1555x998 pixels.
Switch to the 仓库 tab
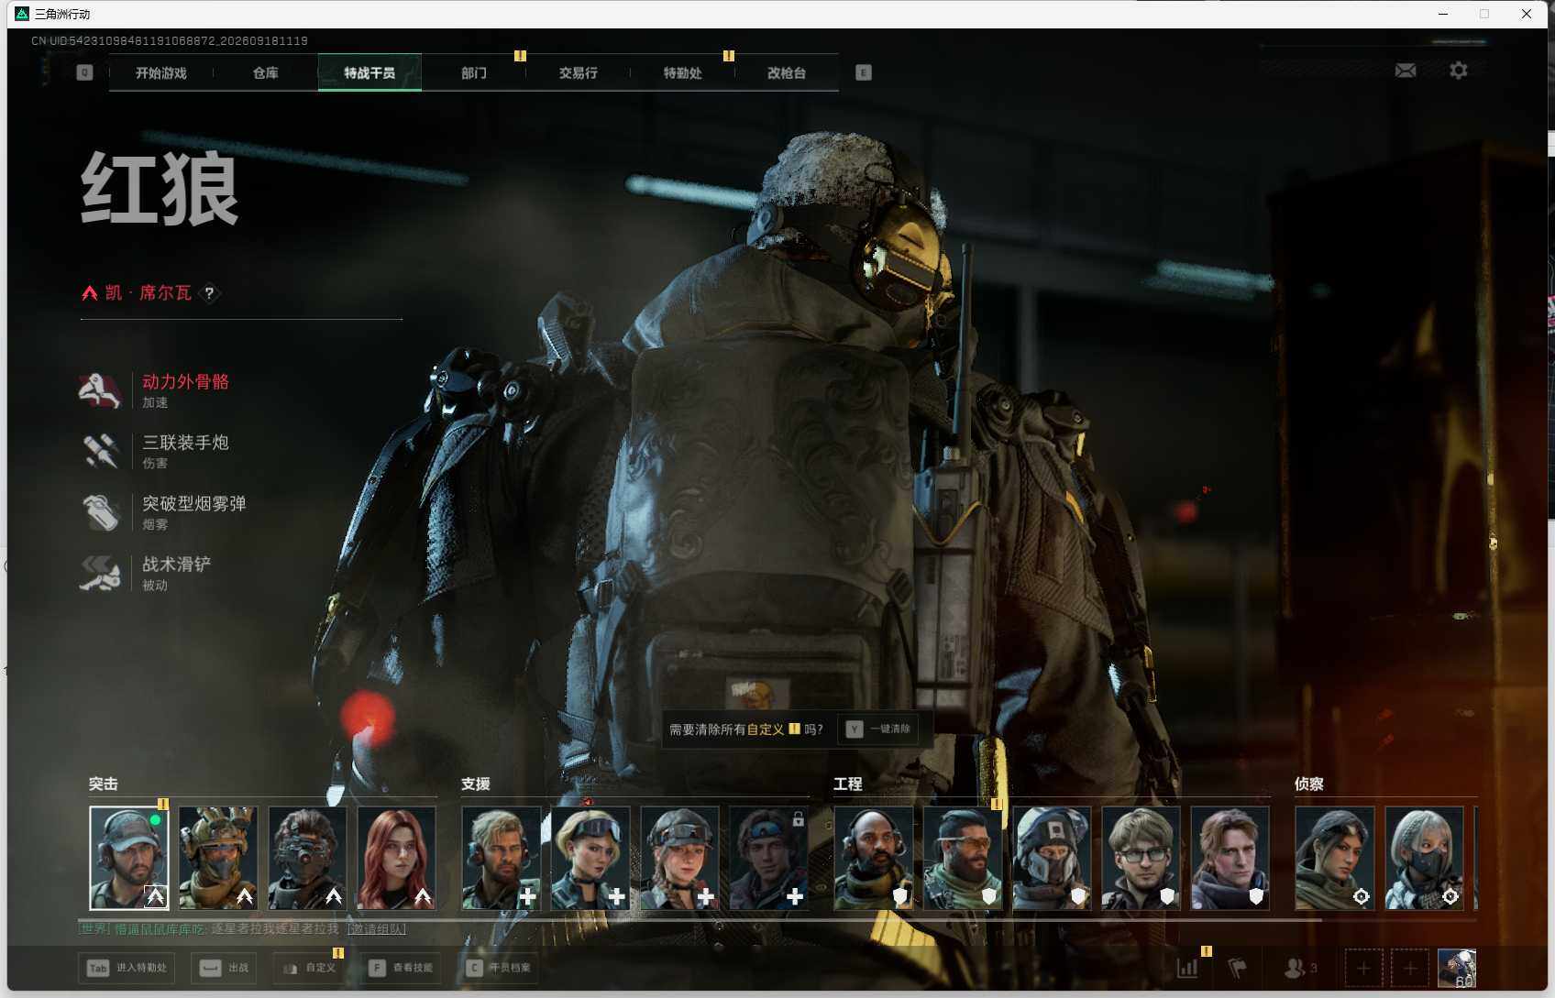(265, 72)
